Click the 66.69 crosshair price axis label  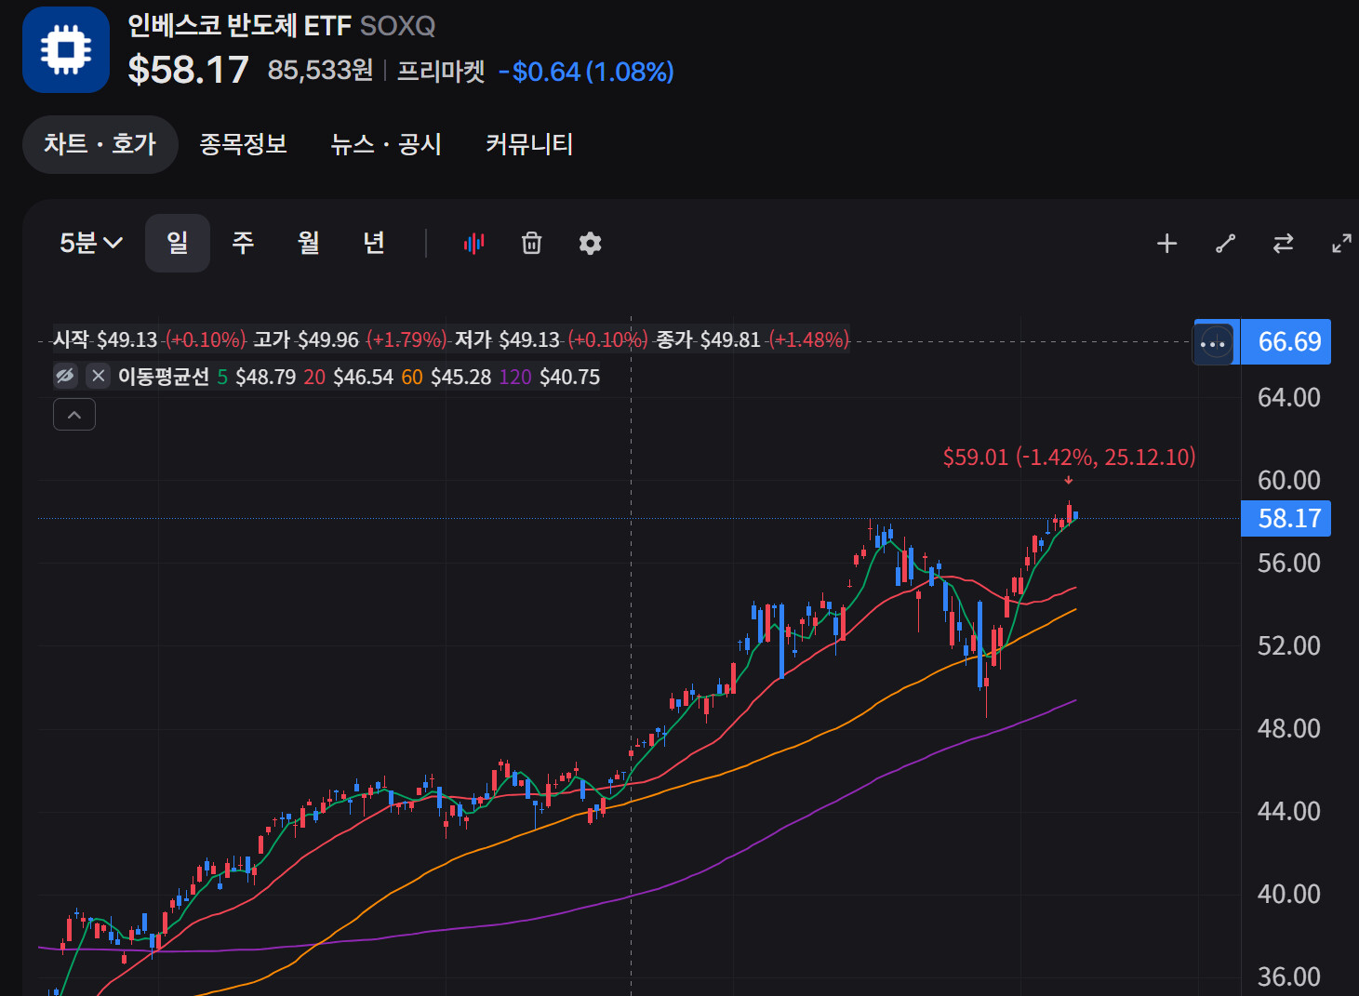point(1286,342)
